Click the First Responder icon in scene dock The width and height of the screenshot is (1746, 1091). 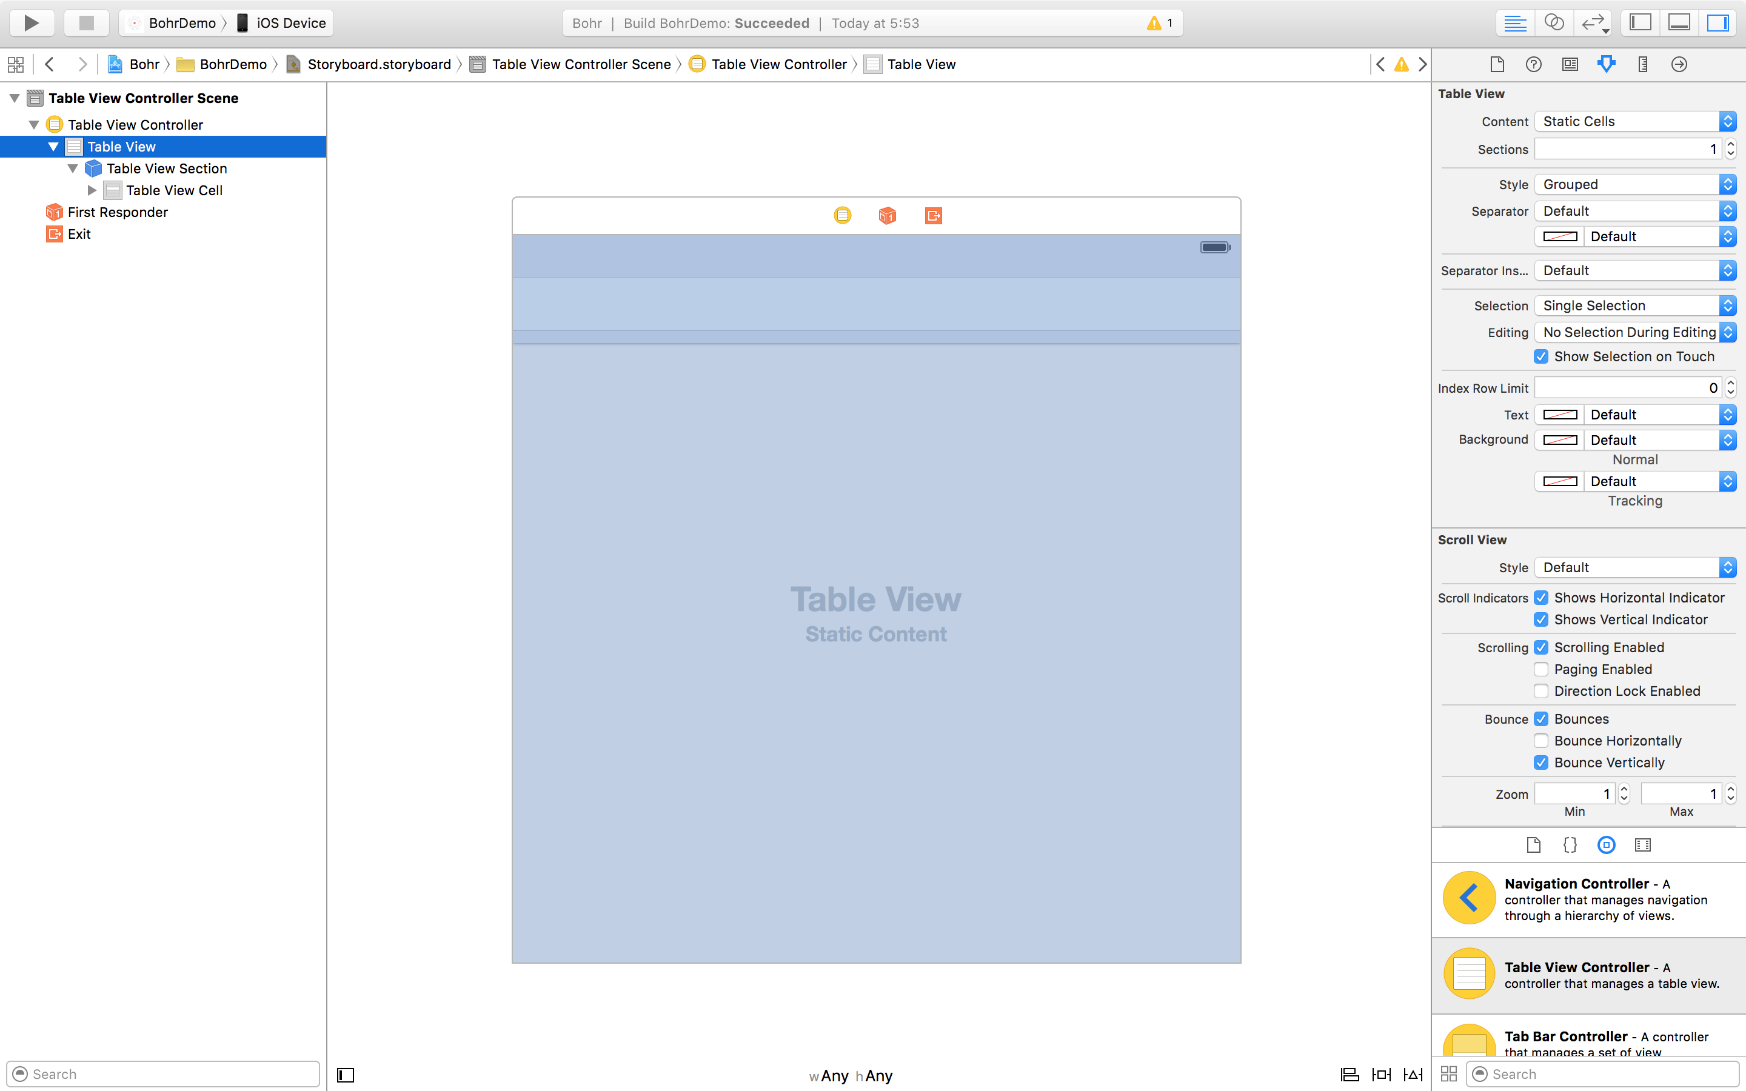click(888, 216)
